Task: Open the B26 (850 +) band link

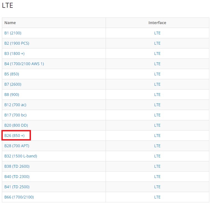Action: coord(14,136)
